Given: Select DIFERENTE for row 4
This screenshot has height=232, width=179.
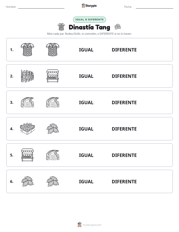Looking at the screenshot, I should pyautogui.click(x=124, y=129).
